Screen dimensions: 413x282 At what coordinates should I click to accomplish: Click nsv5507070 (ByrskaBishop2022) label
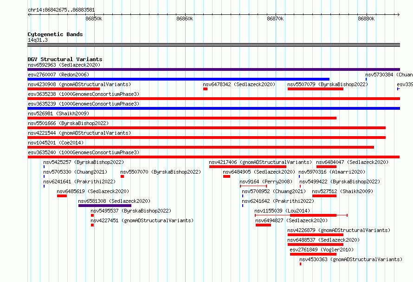click(161, 172)
